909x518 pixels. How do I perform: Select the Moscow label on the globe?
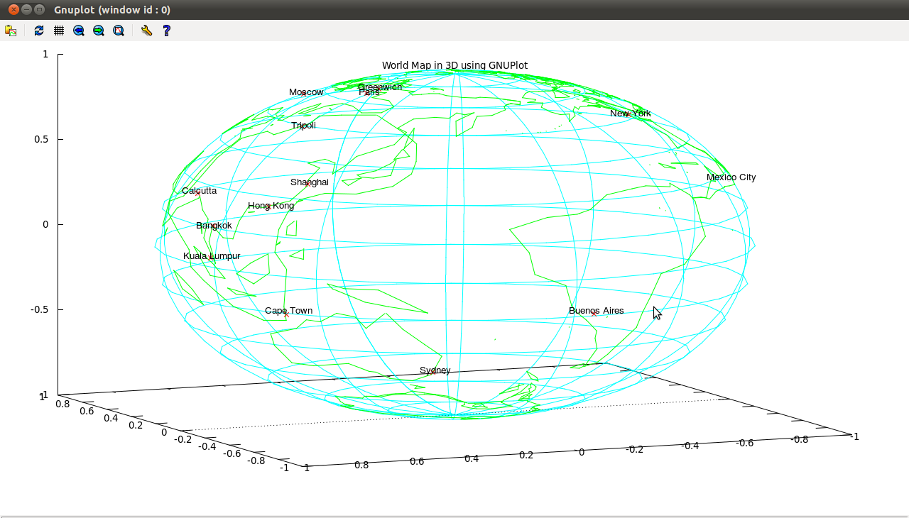(305, 92)
